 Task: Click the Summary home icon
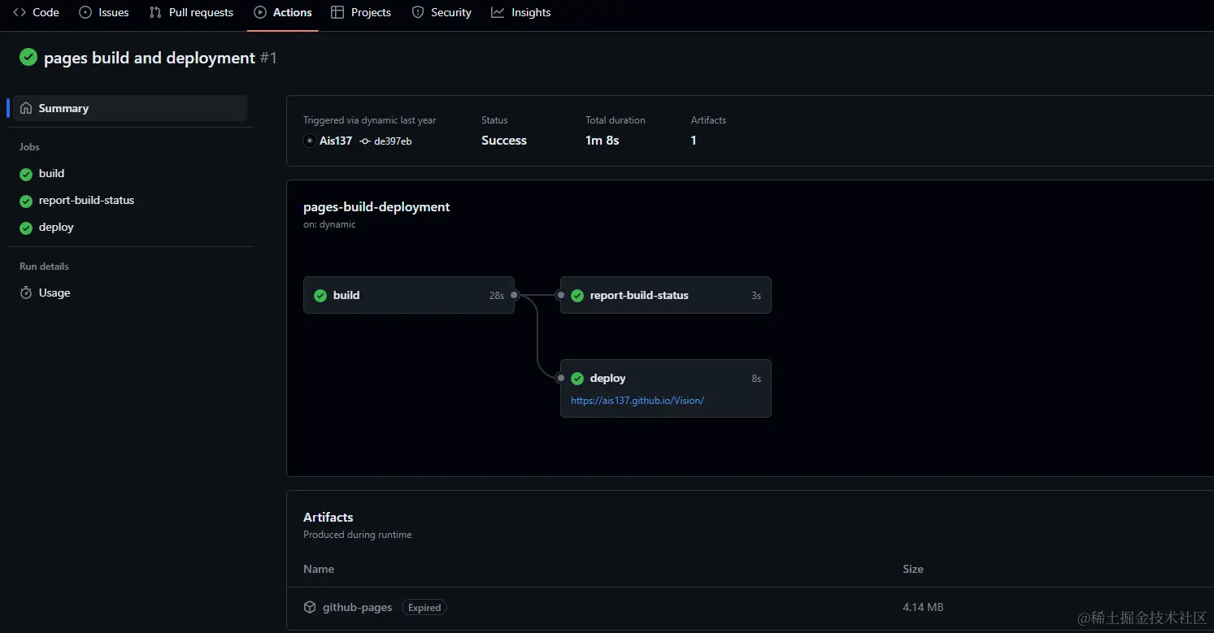tap(26, 108)
